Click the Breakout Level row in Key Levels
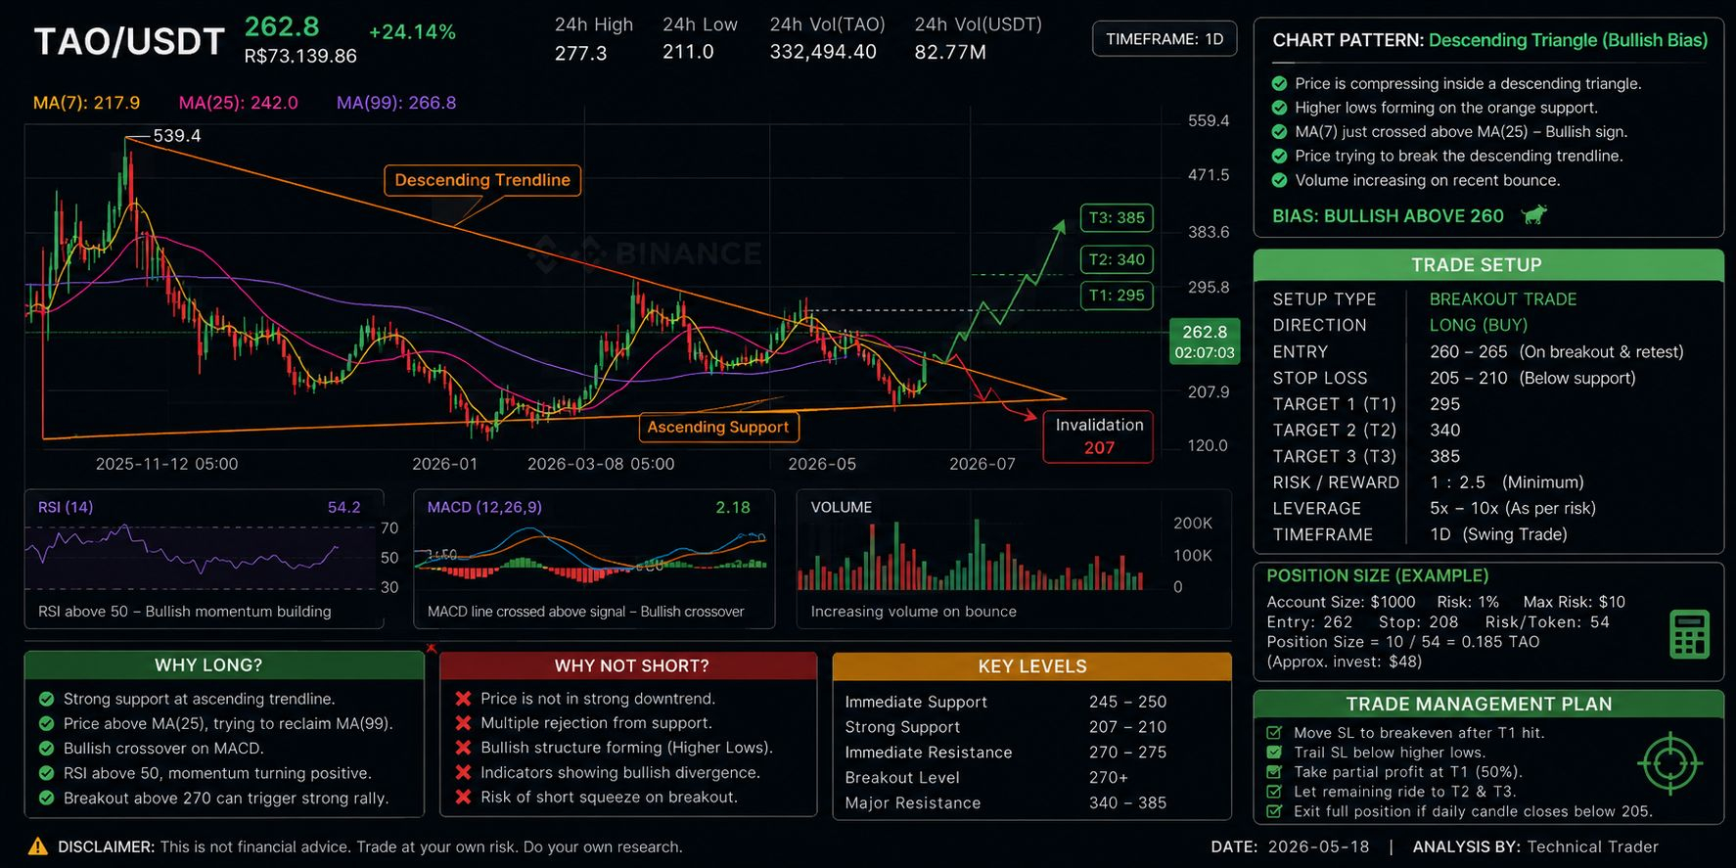Image resolution: width=1736 pixels, height=868 pixels. (x=1032, y=778)
